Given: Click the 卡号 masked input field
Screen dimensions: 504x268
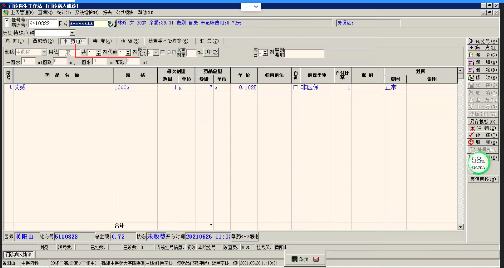Looking at the screenshot, I should click(88, 23).
